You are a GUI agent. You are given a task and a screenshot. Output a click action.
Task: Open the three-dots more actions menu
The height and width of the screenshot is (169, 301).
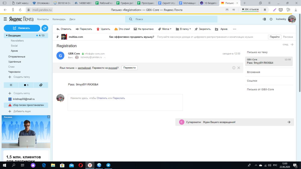pyautogui.click(x=234, y=29)
